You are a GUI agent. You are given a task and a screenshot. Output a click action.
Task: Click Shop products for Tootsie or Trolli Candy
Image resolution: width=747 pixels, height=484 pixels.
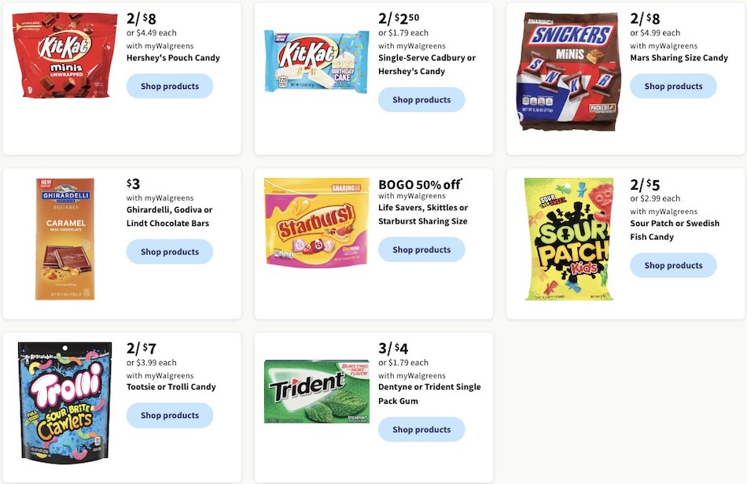170,415
